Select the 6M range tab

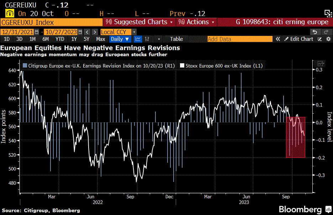(x=46, y=39)
